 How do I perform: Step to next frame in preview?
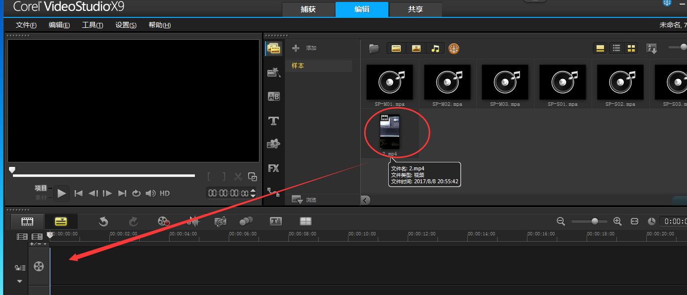tap(107, 193)
